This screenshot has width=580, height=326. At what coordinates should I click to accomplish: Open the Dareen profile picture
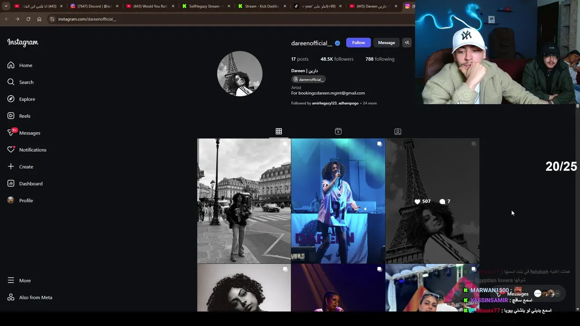pos(240,73)
